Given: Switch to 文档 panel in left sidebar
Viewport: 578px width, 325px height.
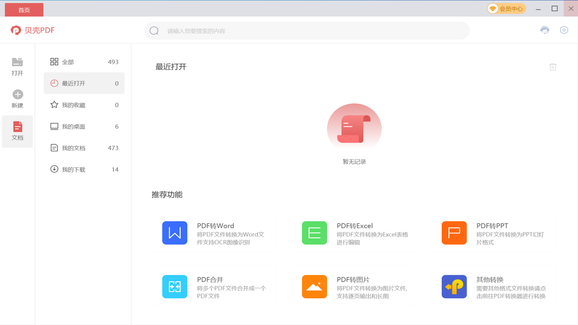Looking at the screenshot, I should pos(17,131).
